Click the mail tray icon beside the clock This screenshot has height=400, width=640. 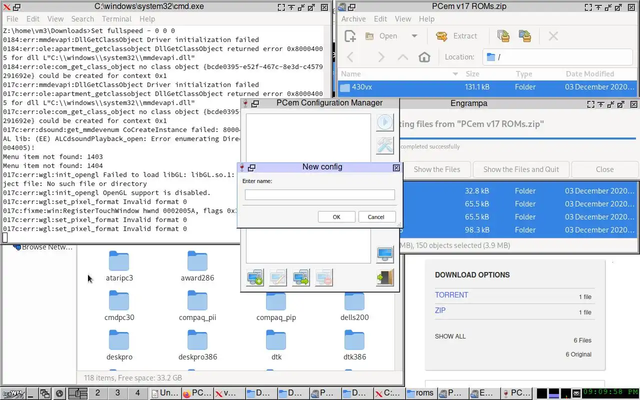576,393
